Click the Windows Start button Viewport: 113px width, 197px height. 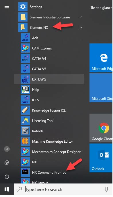click(x=7, y=189)
